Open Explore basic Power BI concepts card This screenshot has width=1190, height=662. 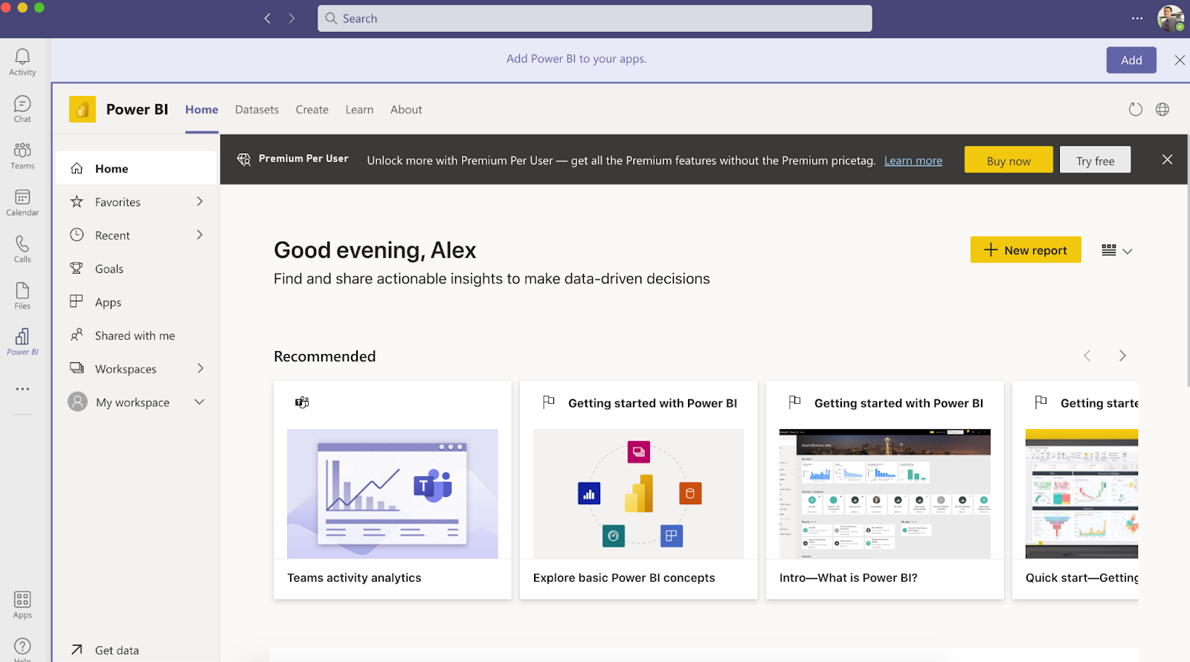tap(638, 490)
